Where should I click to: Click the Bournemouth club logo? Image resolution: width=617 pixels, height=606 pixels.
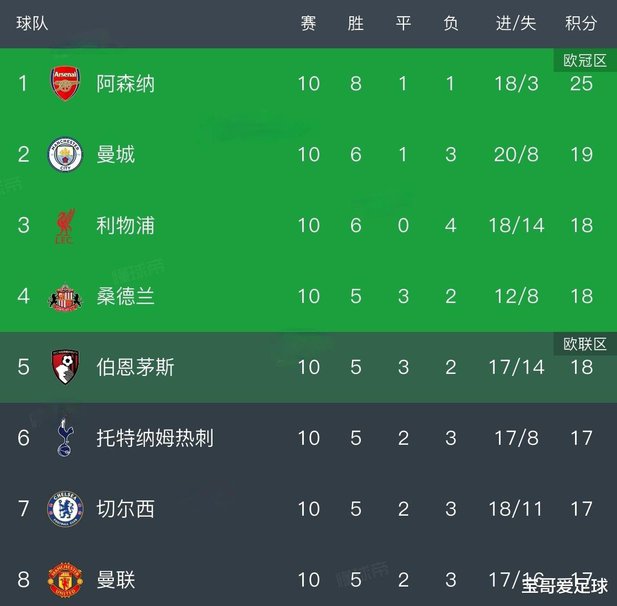click(x=65, y=367)
